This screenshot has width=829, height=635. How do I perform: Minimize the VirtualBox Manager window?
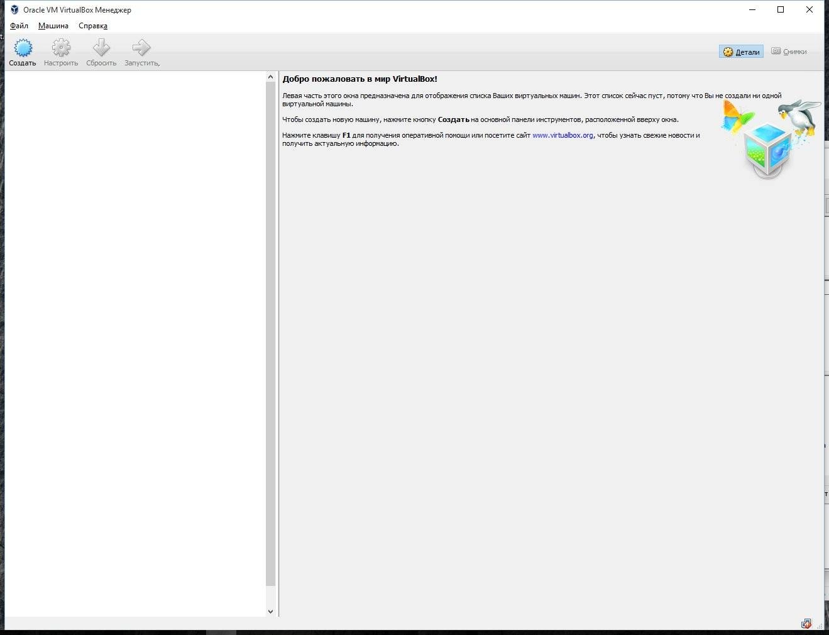(x=752, y=9)
